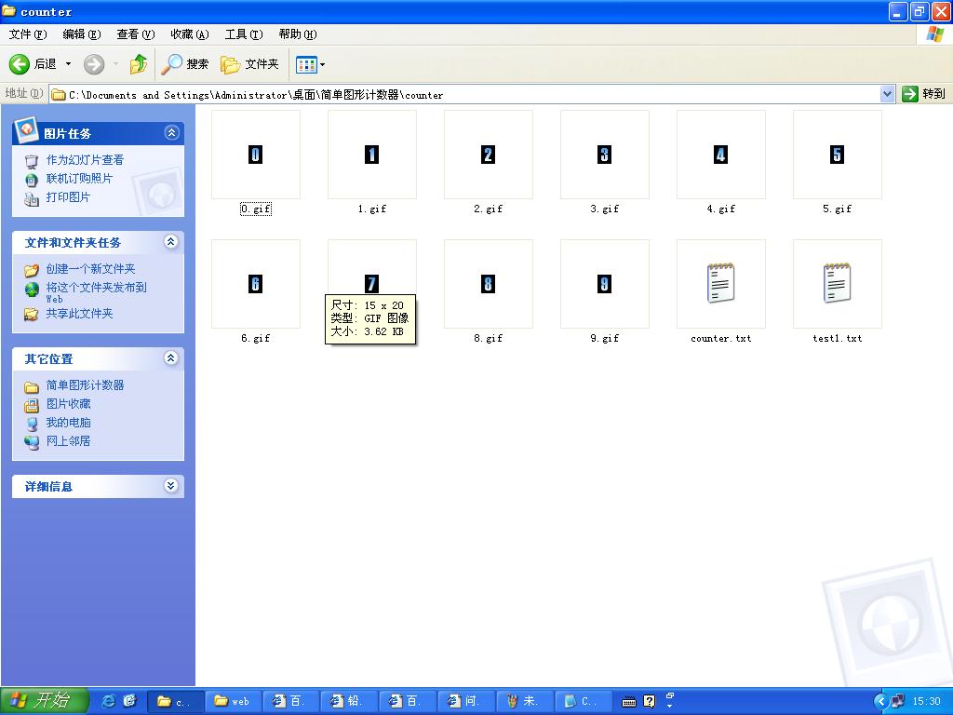The height and width of the screenshot is (715, 953).
Task: Click 作为幻灯片查看 link
Action: pyautogui.click(x=85, y=160)
